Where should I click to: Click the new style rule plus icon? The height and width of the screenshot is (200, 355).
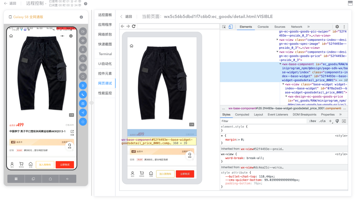(x=330, y=121)
